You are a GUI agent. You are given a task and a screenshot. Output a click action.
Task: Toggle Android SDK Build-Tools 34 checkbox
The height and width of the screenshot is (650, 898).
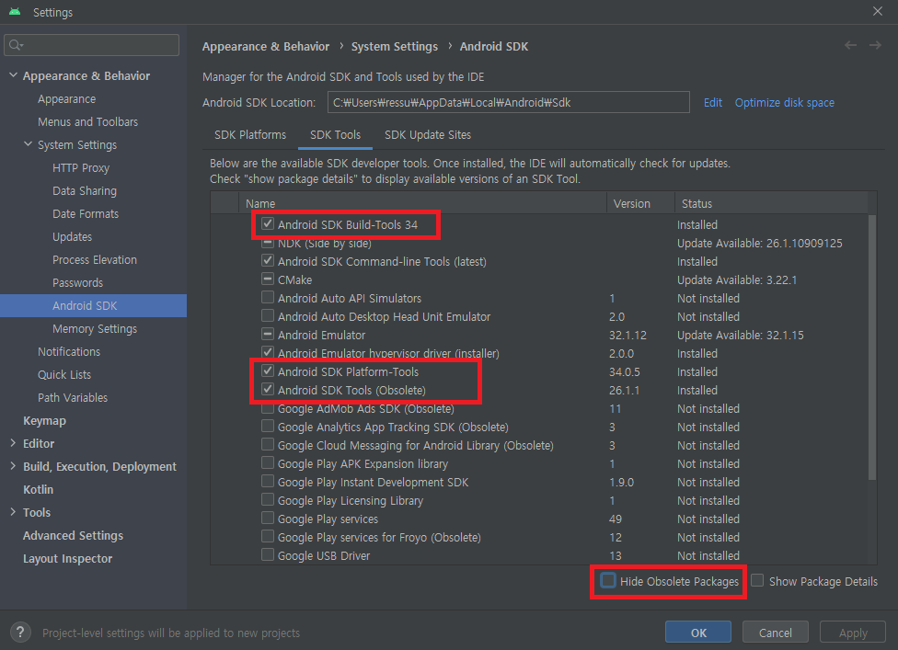pos(268,223)
